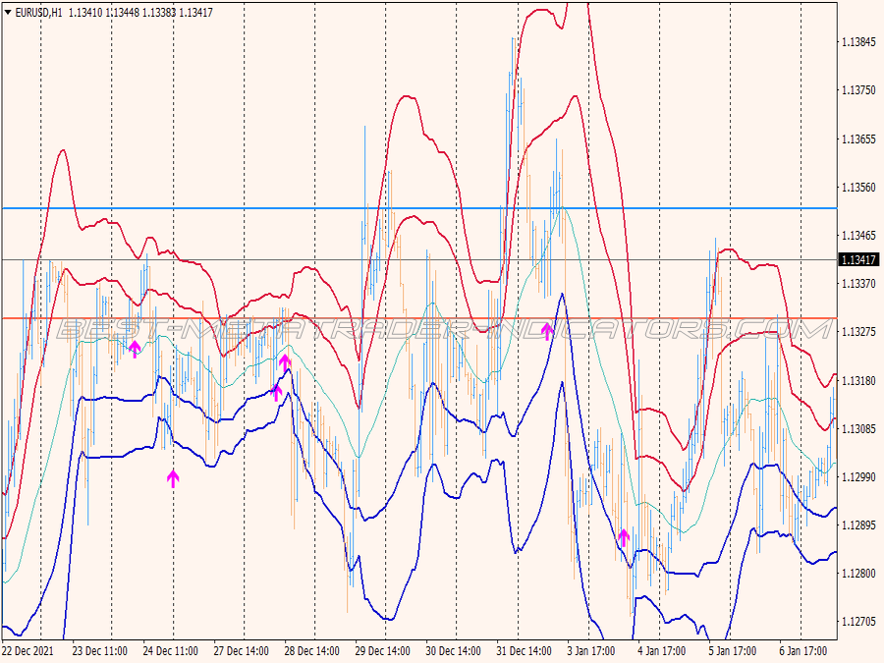Click the leftmost magenta signal arrow

(135, 349)
